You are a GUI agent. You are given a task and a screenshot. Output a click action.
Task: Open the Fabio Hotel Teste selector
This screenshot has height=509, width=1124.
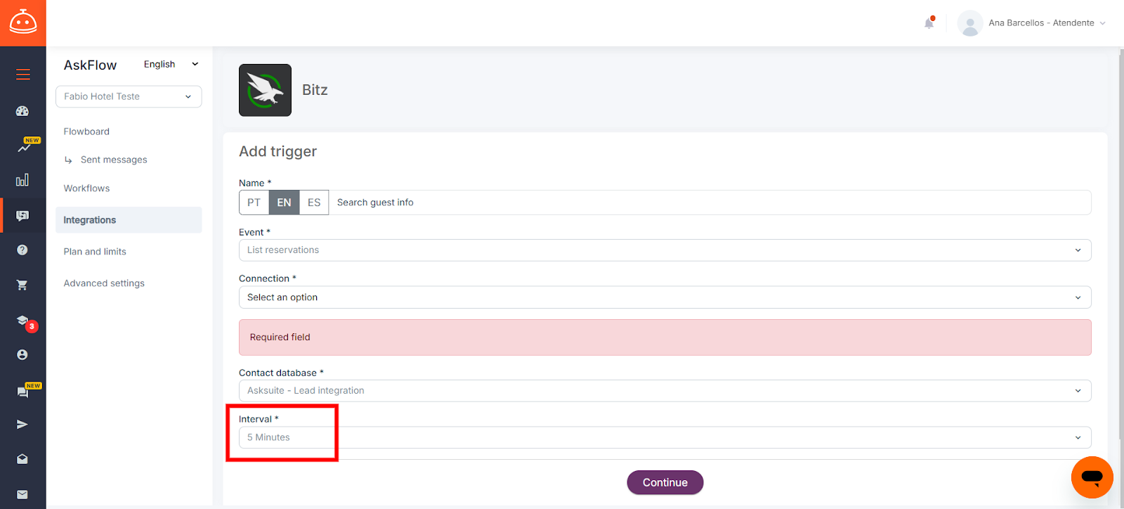(129, 97)
